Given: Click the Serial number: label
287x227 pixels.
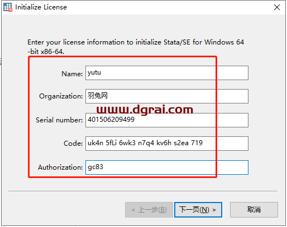Looking at the screenshot, I should [x=59, y=120].
